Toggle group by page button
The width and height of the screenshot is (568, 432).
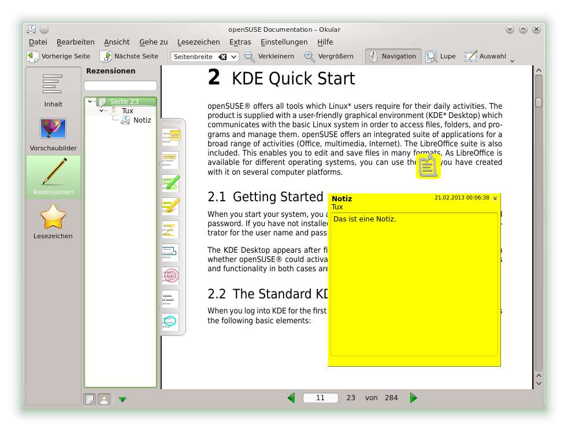click(x=90, y=399)
